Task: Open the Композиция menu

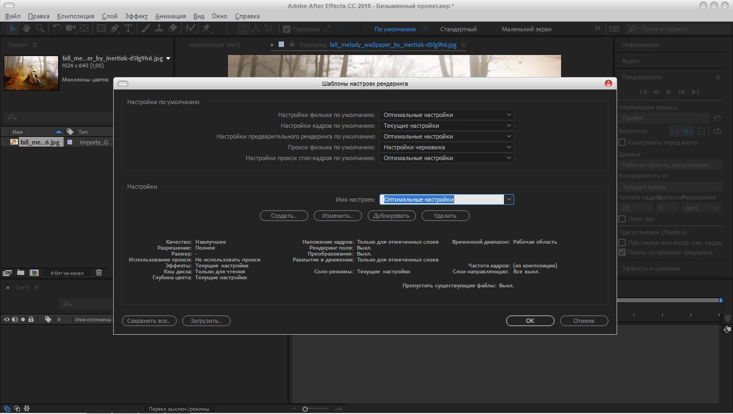Action: 75,16
